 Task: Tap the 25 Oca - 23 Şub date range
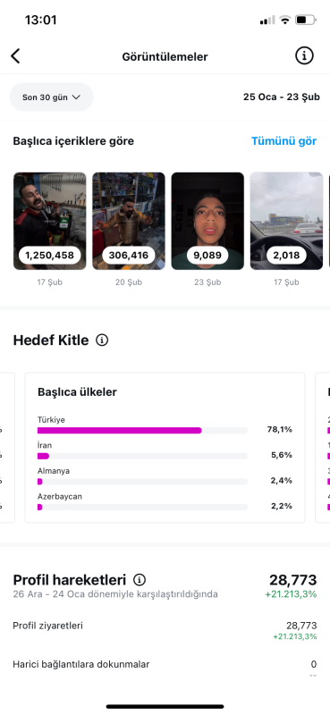click(x=282, y=97)
